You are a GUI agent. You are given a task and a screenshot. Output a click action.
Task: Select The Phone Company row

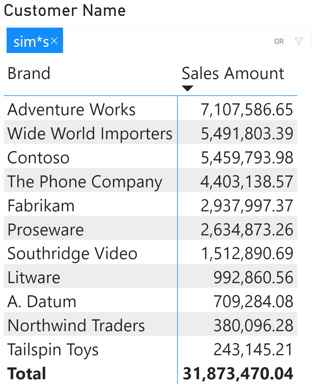(x=151, y=182)
